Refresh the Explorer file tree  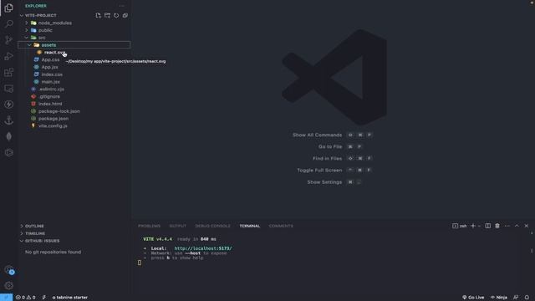[116, 15]
